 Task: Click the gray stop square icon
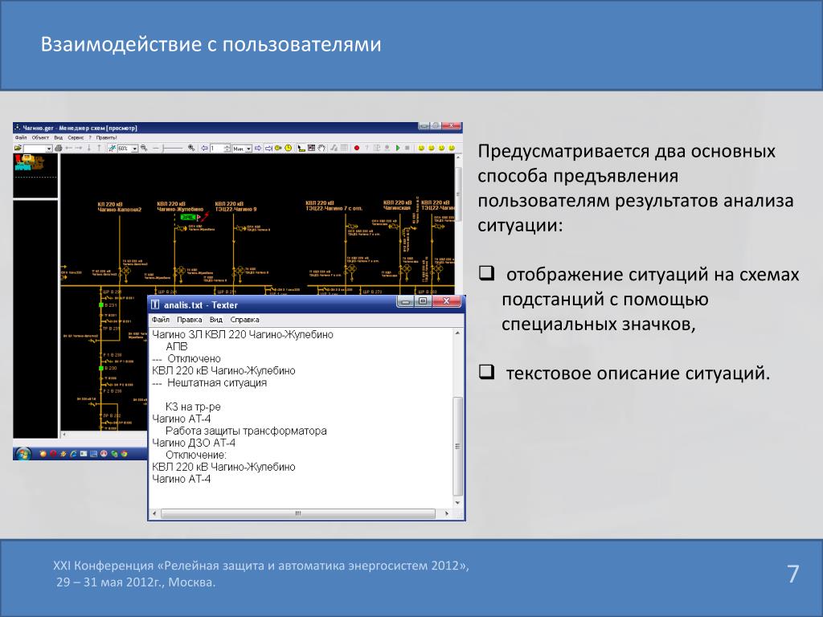click(x=407, y=148)
